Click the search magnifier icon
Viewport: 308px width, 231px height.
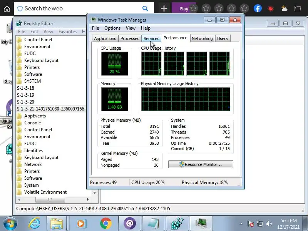(x=145, y=8)
